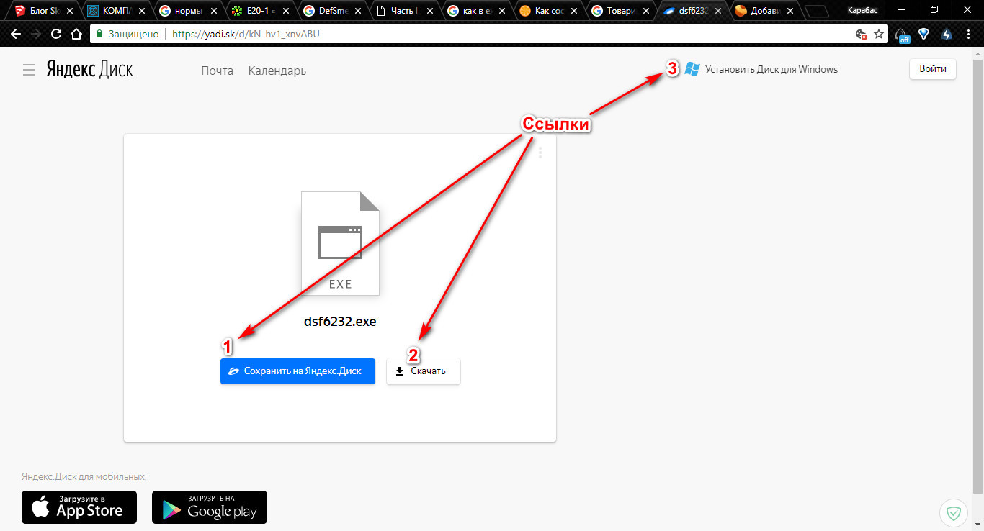Go back with the browser back arrow
The image size is (984, 531).
16,34
